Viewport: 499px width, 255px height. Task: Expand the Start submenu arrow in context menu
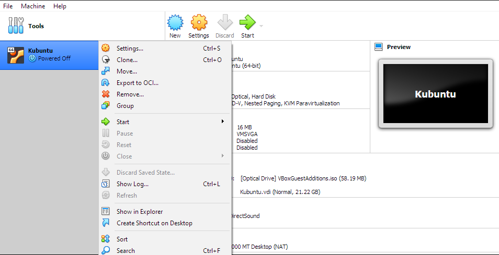(x=223, y=122)
